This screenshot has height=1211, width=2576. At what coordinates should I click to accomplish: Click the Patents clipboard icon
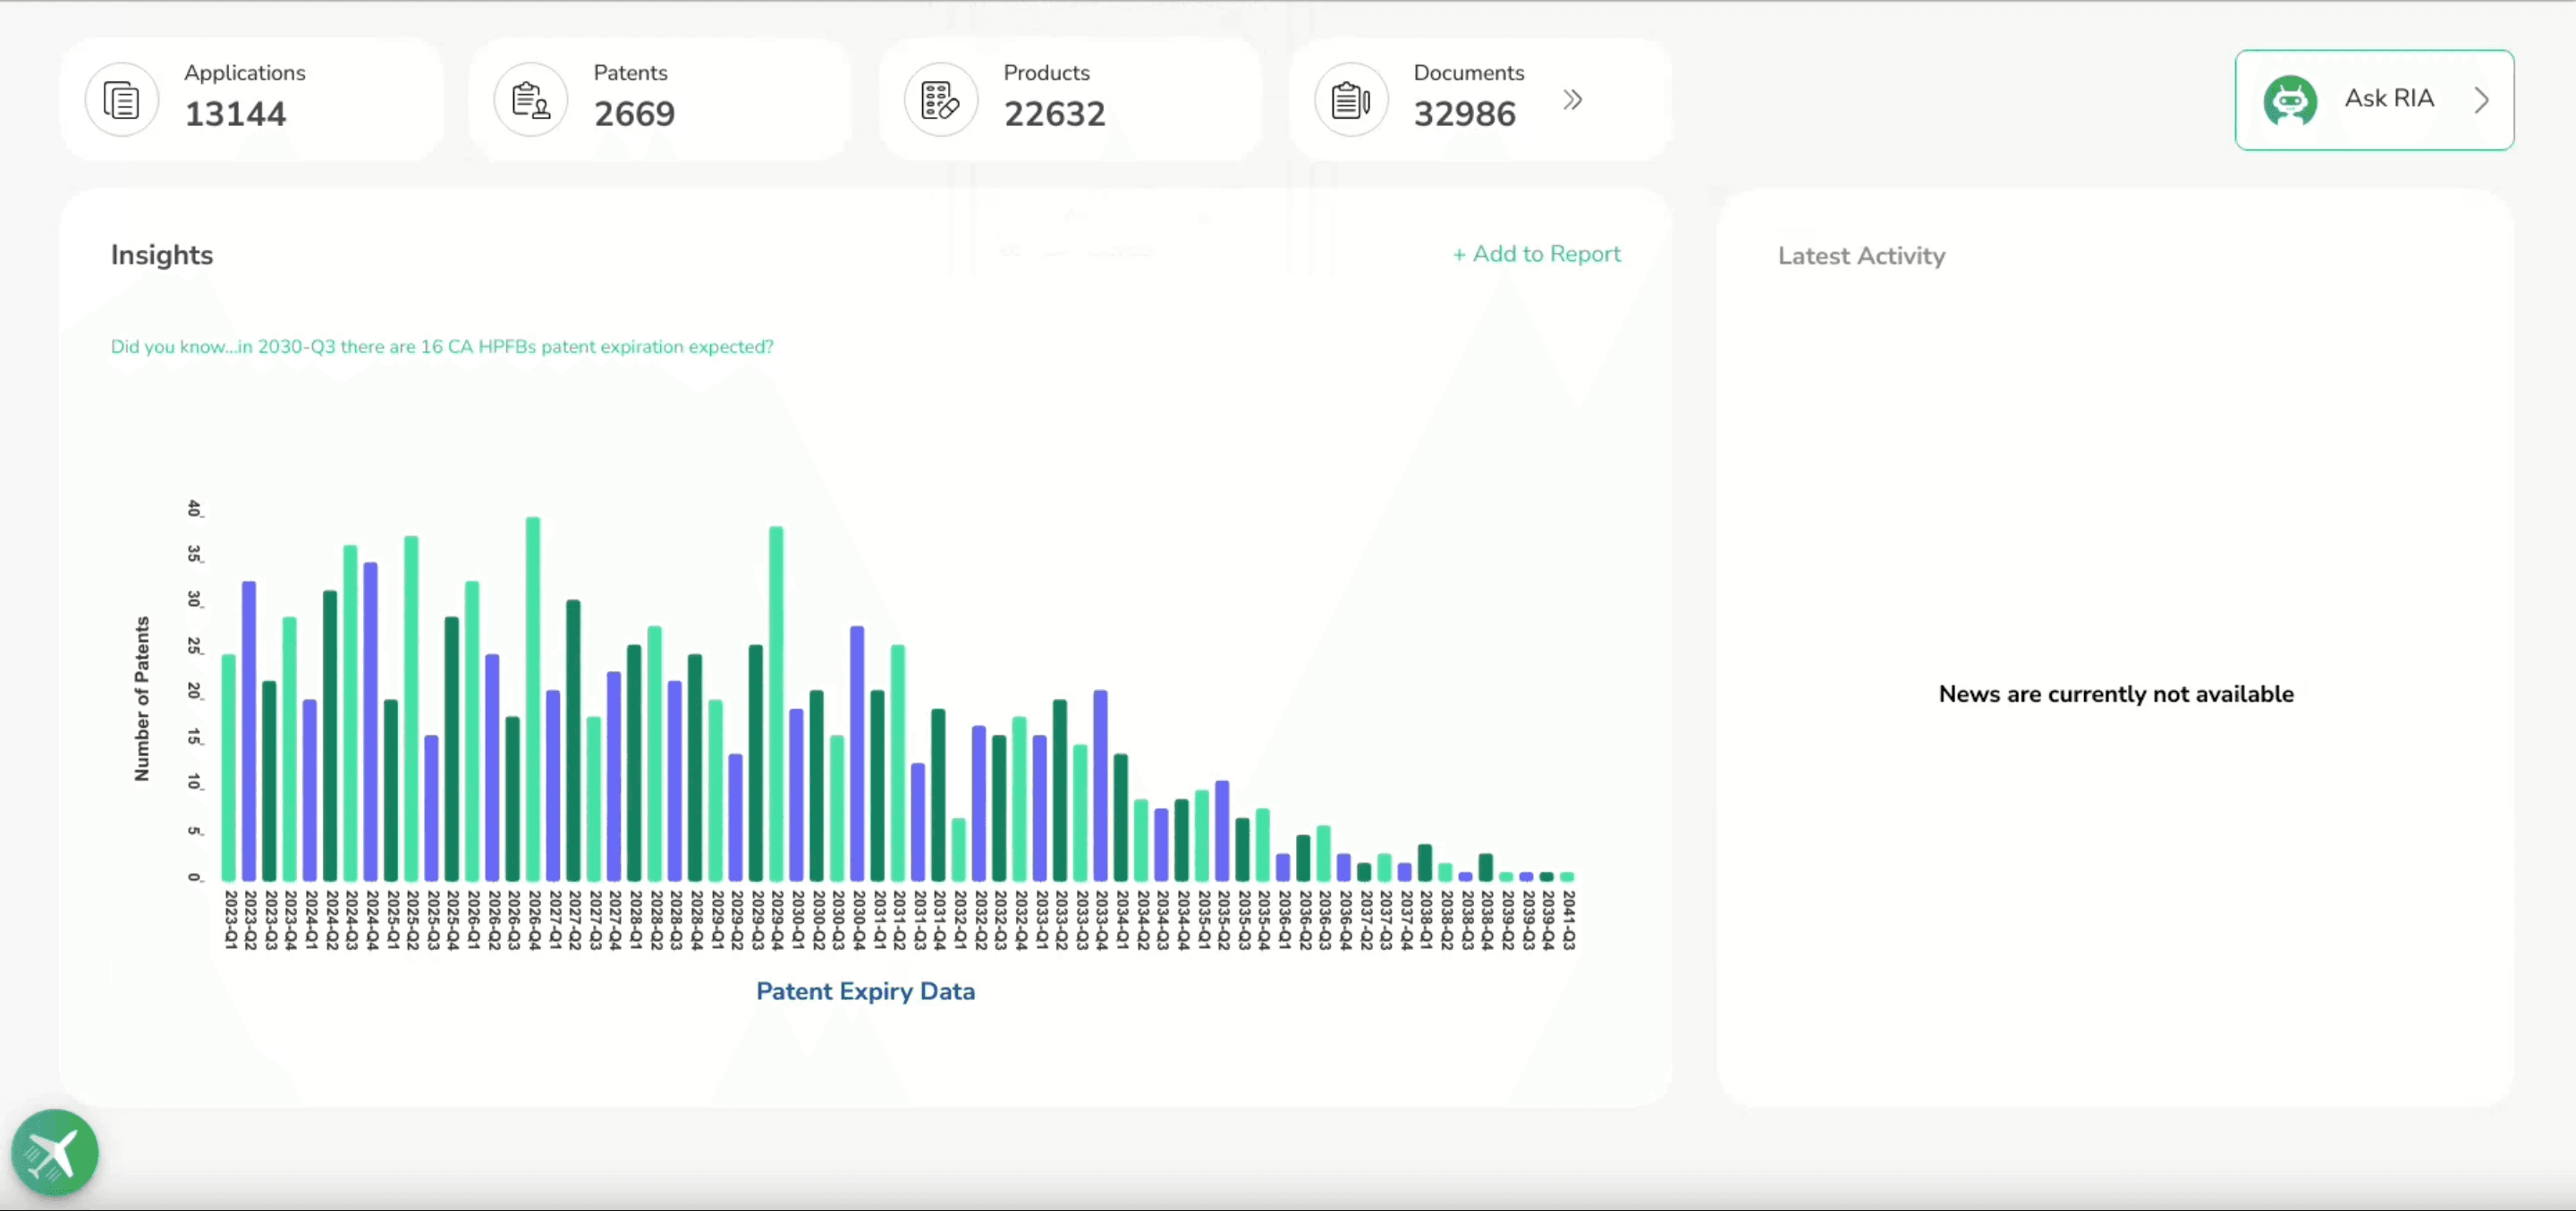(x=530, y=100)
